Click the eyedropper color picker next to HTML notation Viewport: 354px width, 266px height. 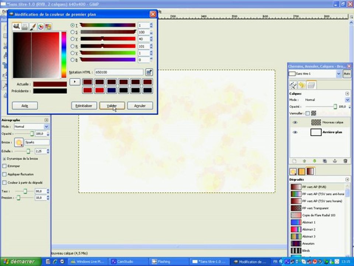(149, 72)
